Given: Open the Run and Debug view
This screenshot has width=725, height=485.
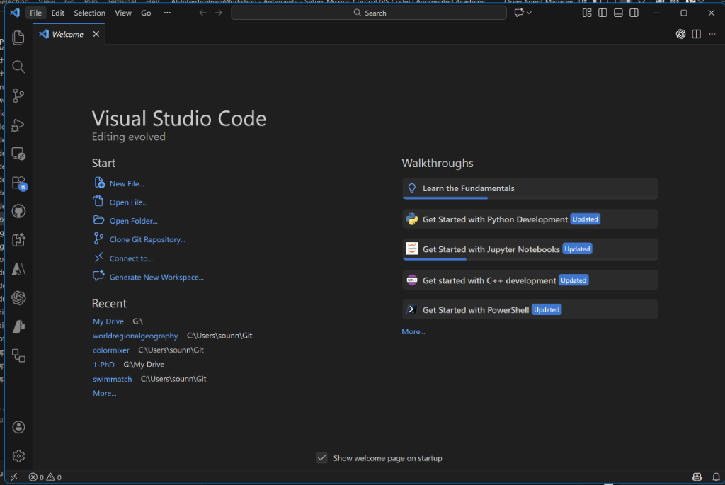Looking at the screenshot, I should tap(18, 125).
